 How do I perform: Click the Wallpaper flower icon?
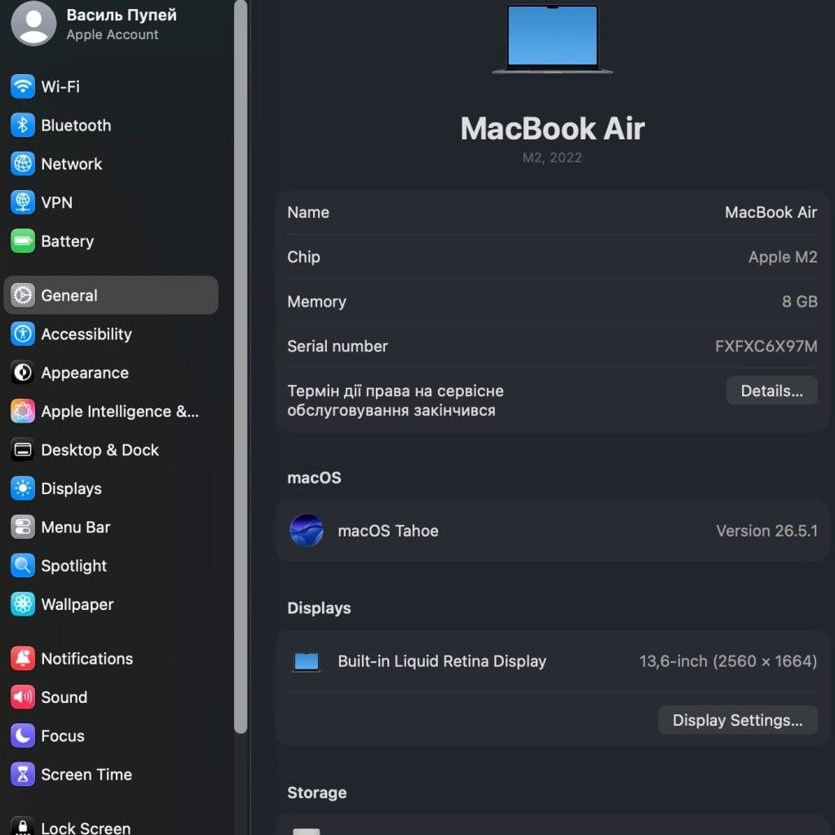coord(22,604)
